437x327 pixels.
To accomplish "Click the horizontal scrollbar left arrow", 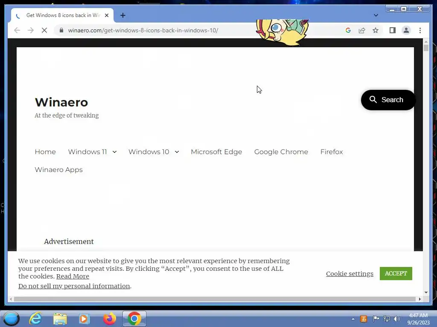I will click(x=11, y=299).
